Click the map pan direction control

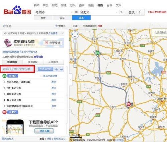point(75,34)
